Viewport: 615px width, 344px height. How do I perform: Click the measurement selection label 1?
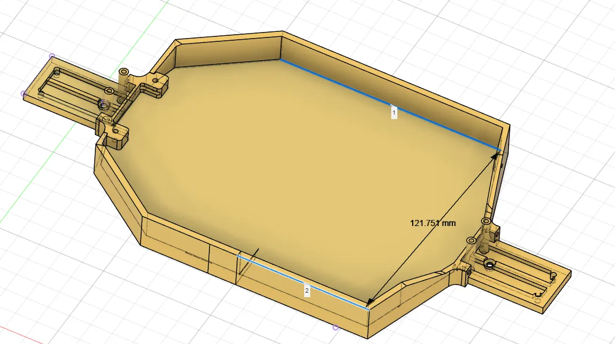[x=394, y=113]
